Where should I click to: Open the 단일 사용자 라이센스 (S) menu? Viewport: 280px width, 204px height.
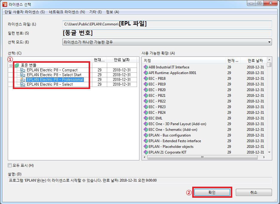pos(24,12)
